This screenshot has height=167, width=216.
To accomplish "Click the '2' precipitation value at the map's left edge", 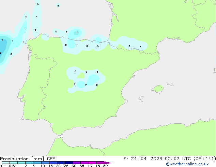I will coord(1,53).
